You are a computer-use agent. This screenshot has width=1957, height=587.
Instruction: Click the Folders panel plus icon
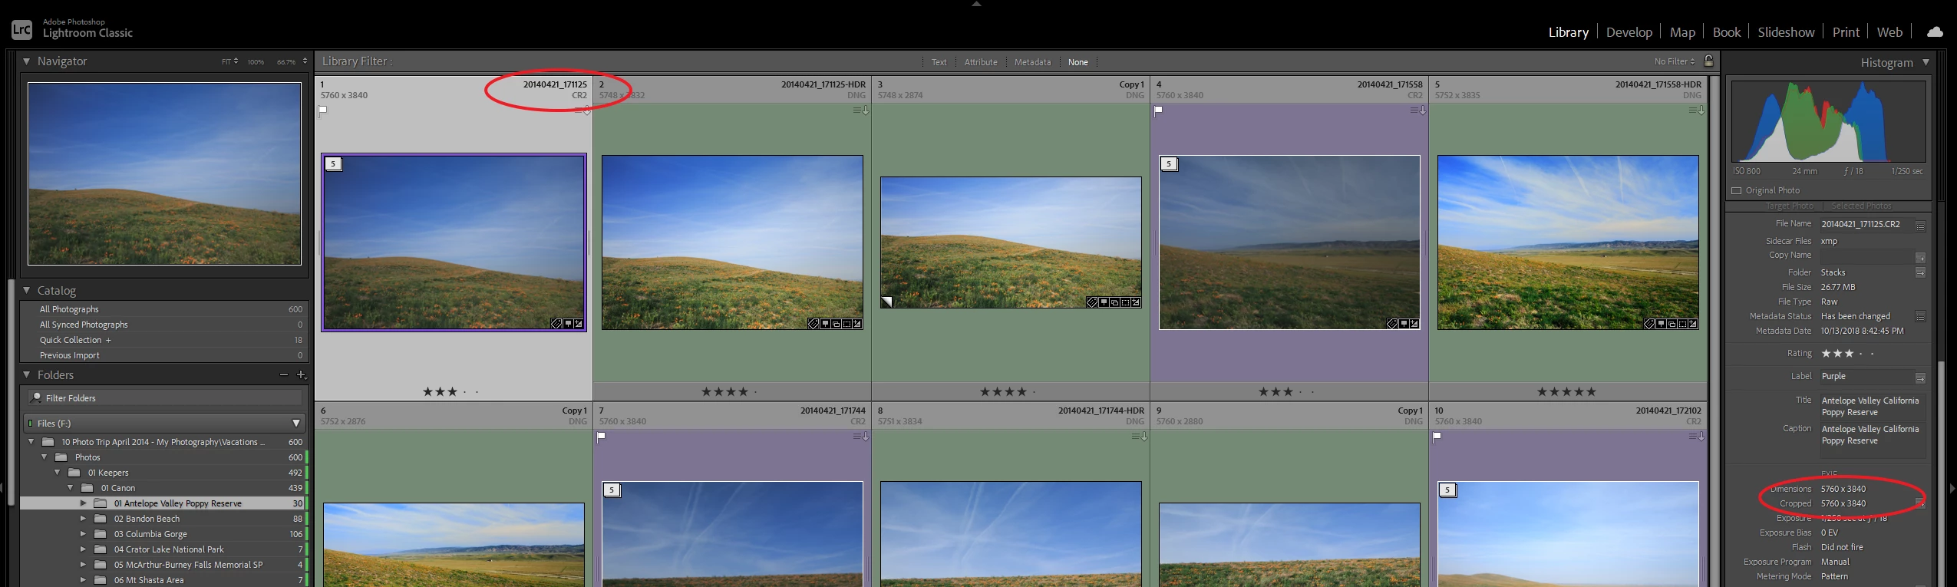[301, 374]
